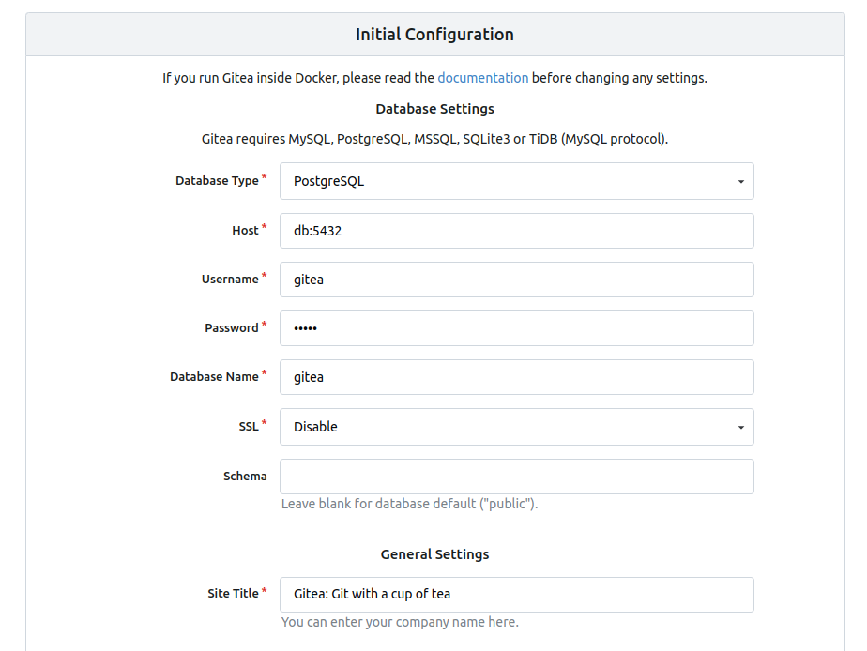Viewport: 867px width, 651px height.
Task: Select the Database Name input field
Action: pyautogui.click(x=516, y=377)
